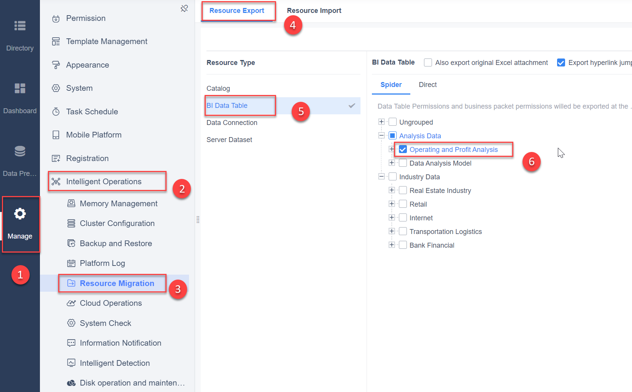This screenshot has width=632, height=392.
Task: Check the Ungrouped checkbox
Action: pyautogui.click(x=393, y=122)
